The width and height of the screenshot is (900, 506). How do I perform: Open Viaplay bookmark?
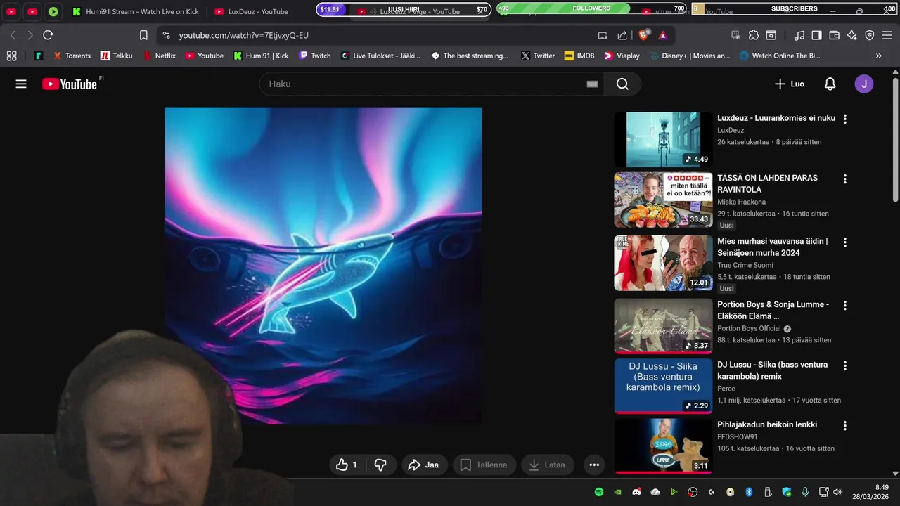pos(622,56)
